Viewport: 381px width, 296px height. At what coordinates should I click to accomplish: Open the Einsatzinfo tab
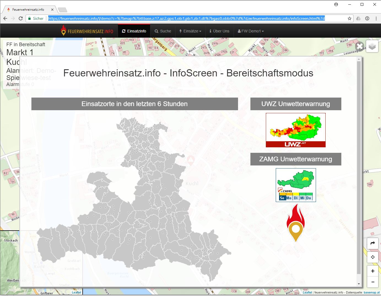pyautogui.click(x=134, y=31)
